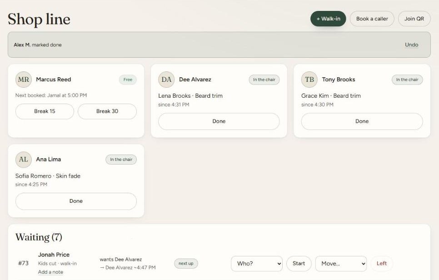Start a 30 minute break for Marcus
Viewport: 439px width, 280px height.
(x=107, y=111)
